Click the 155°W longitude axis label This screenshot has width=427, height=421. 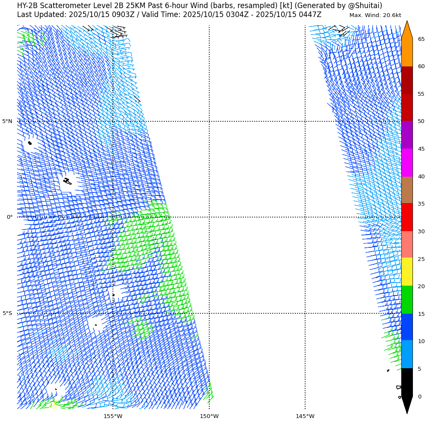(x=113, y=416)
